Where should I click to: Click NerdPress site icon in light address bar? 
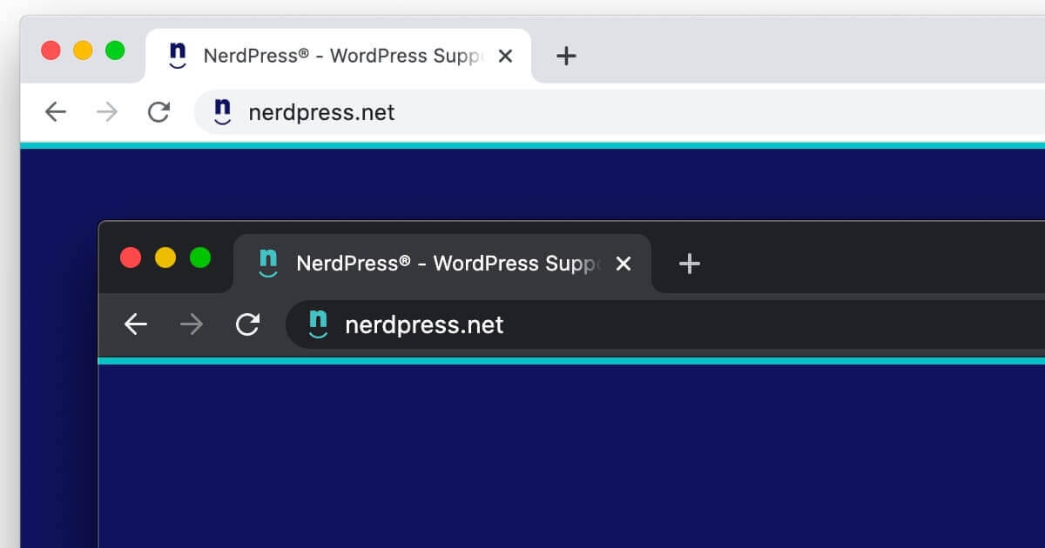coord(223,111)
